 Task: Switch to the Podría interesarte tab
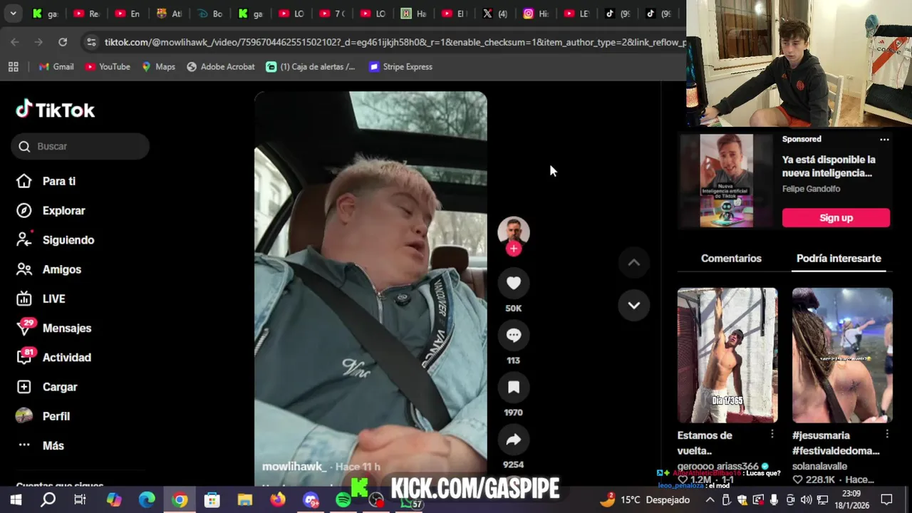tap(839, 259)
